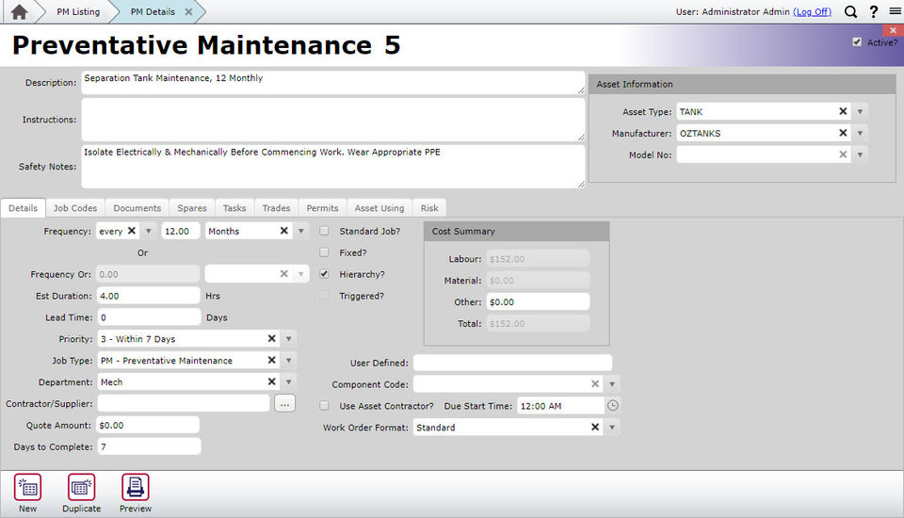The width and height of the screenshot is (904, 518).
Task: Click the Home icon tab
Action: 19,12
